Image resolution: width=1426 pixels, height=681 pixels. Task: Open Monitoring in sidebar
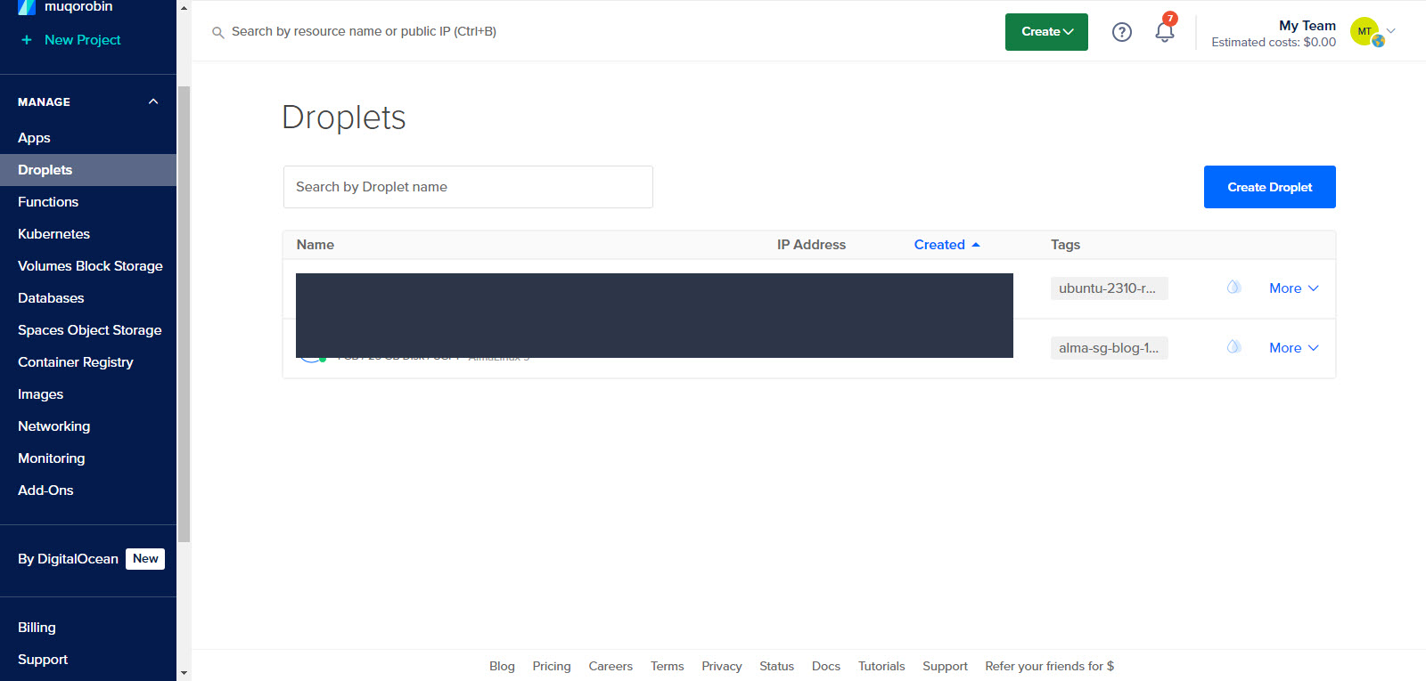(52, 458)
